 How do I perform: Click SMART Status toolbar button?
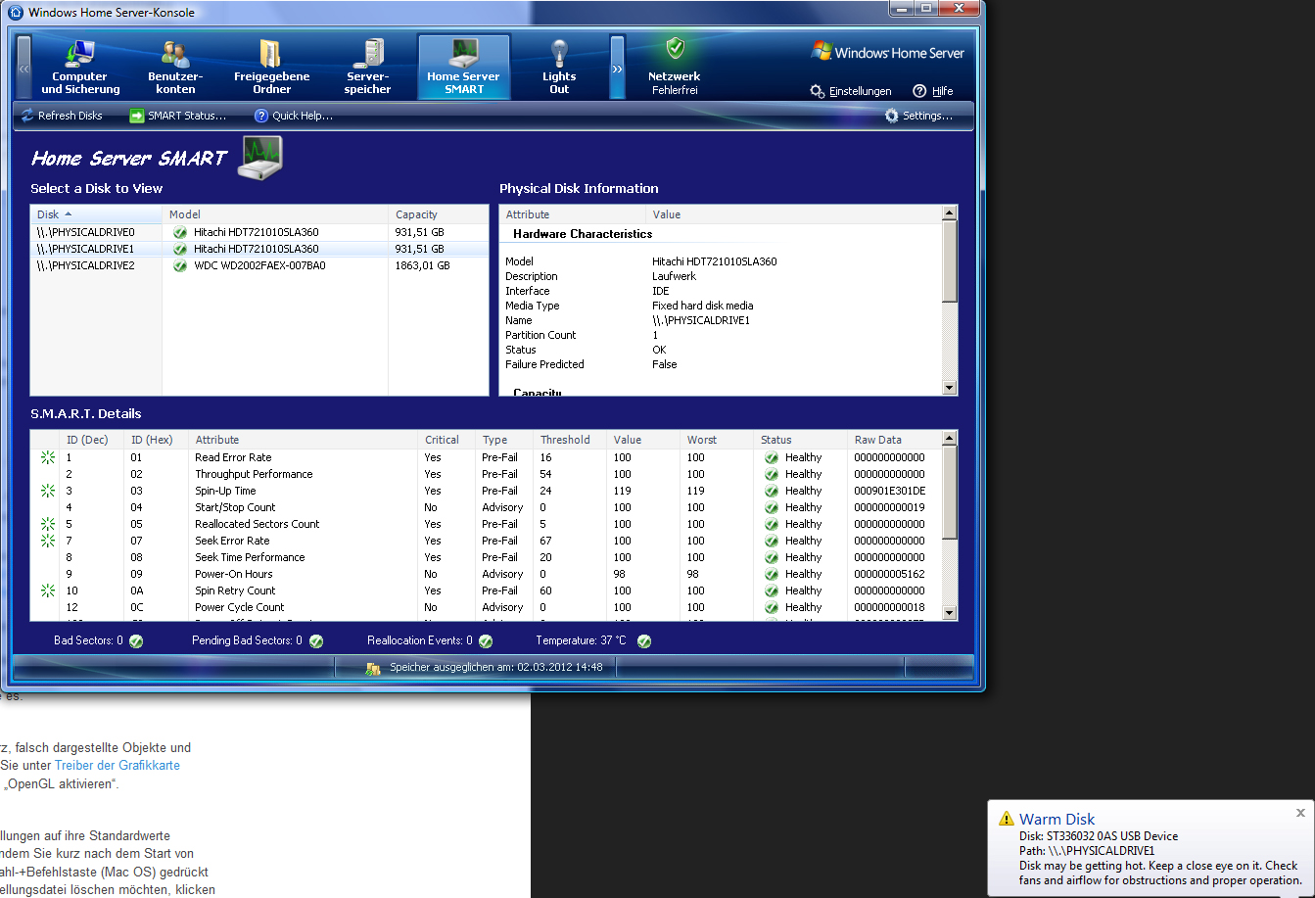pos(177,116)
